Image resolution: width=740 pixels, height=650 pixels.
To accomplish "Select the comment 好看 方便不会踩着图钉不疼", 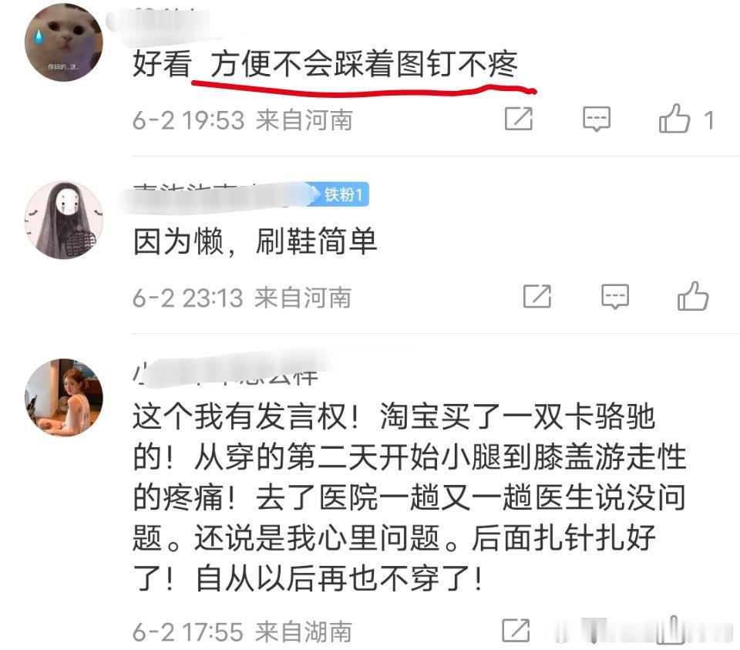I will 325,63.
